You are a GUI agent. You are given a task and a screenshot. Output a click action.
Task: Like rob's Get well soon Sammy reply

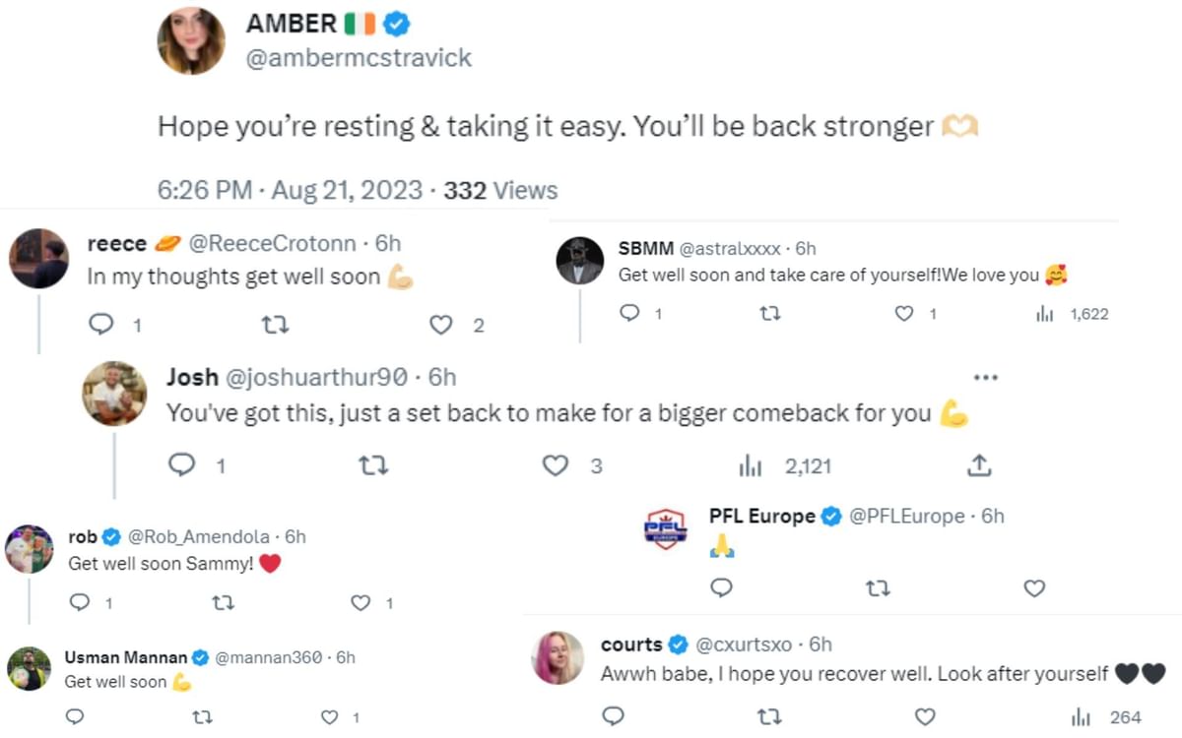361,603
